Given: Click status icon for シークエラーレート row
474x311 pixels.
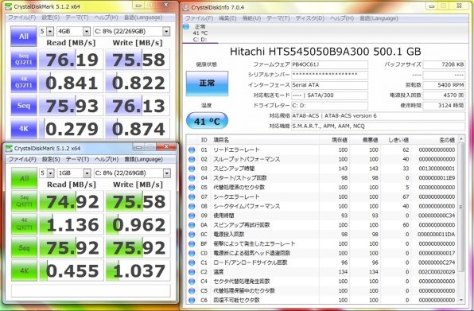Looking at the screenshot, I should 192,196.
